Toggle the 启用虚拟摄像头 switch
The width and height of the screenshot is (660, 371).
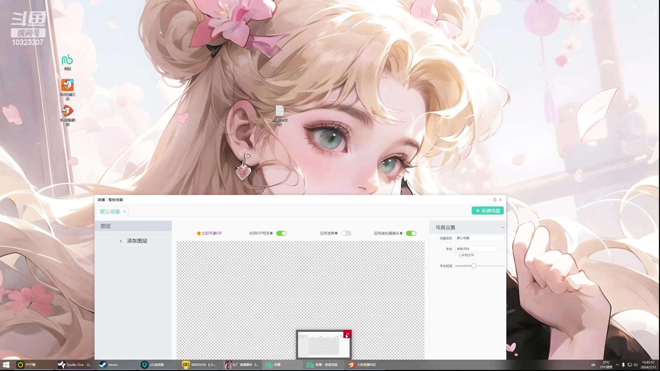tap(411, 233)
